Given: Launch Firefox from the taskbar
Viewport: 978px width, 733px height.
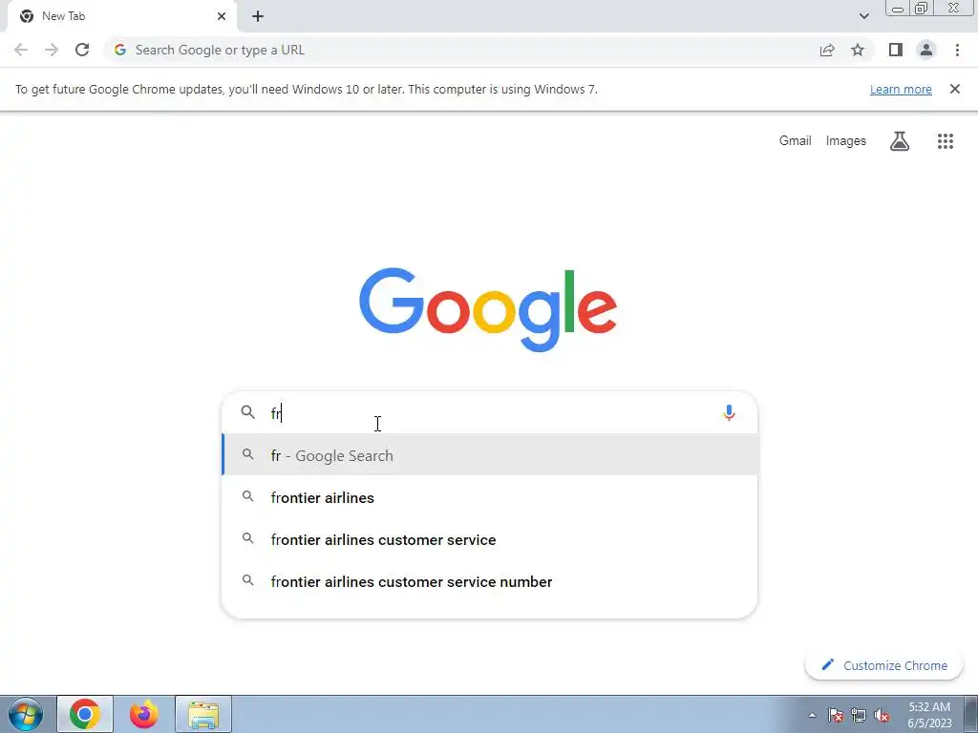Looking at the screenshot, I should 144,714.
